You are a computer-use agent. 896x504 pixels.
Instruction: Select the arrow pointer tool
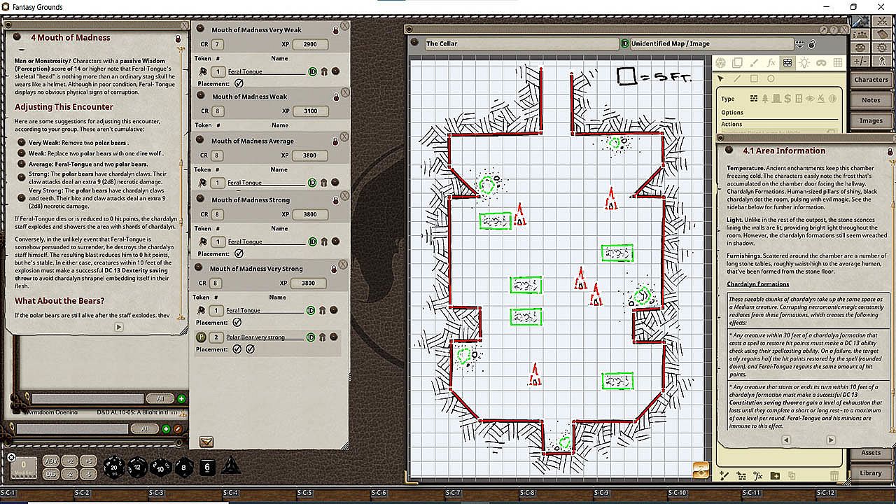tap(721, 79)
